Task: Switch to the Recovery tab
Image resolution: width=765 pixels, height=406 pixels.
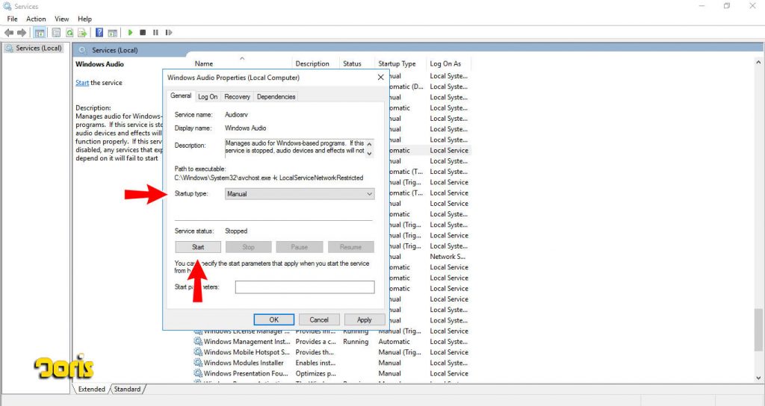Action: [x=237, y=97]
